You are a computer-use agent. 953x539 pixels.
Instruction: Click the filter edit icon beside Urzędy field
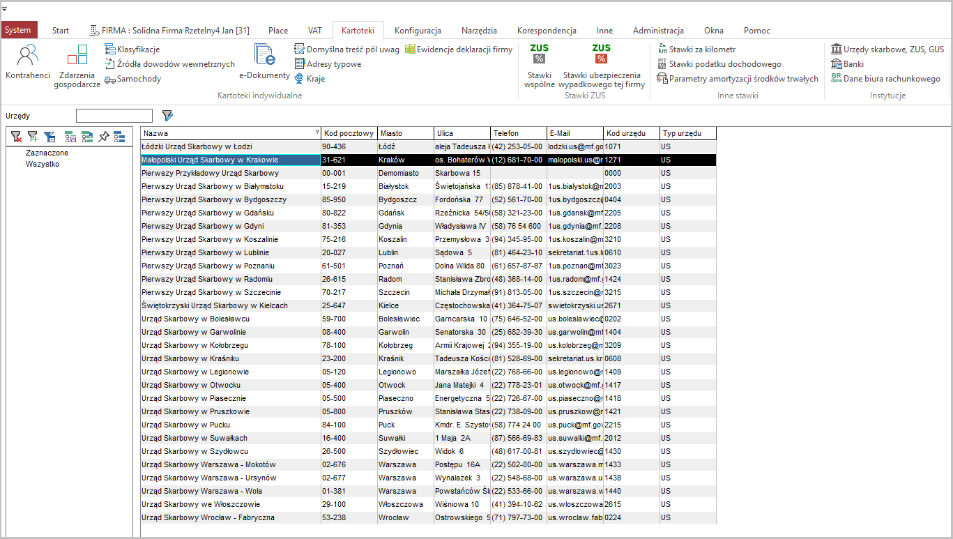pyautogui.click(x=167, y=116)
